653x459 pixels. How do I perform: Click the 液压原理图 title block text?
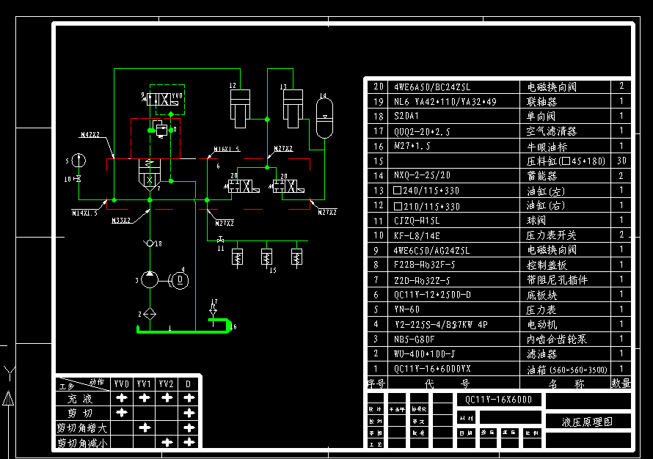(x=587, y=422)
